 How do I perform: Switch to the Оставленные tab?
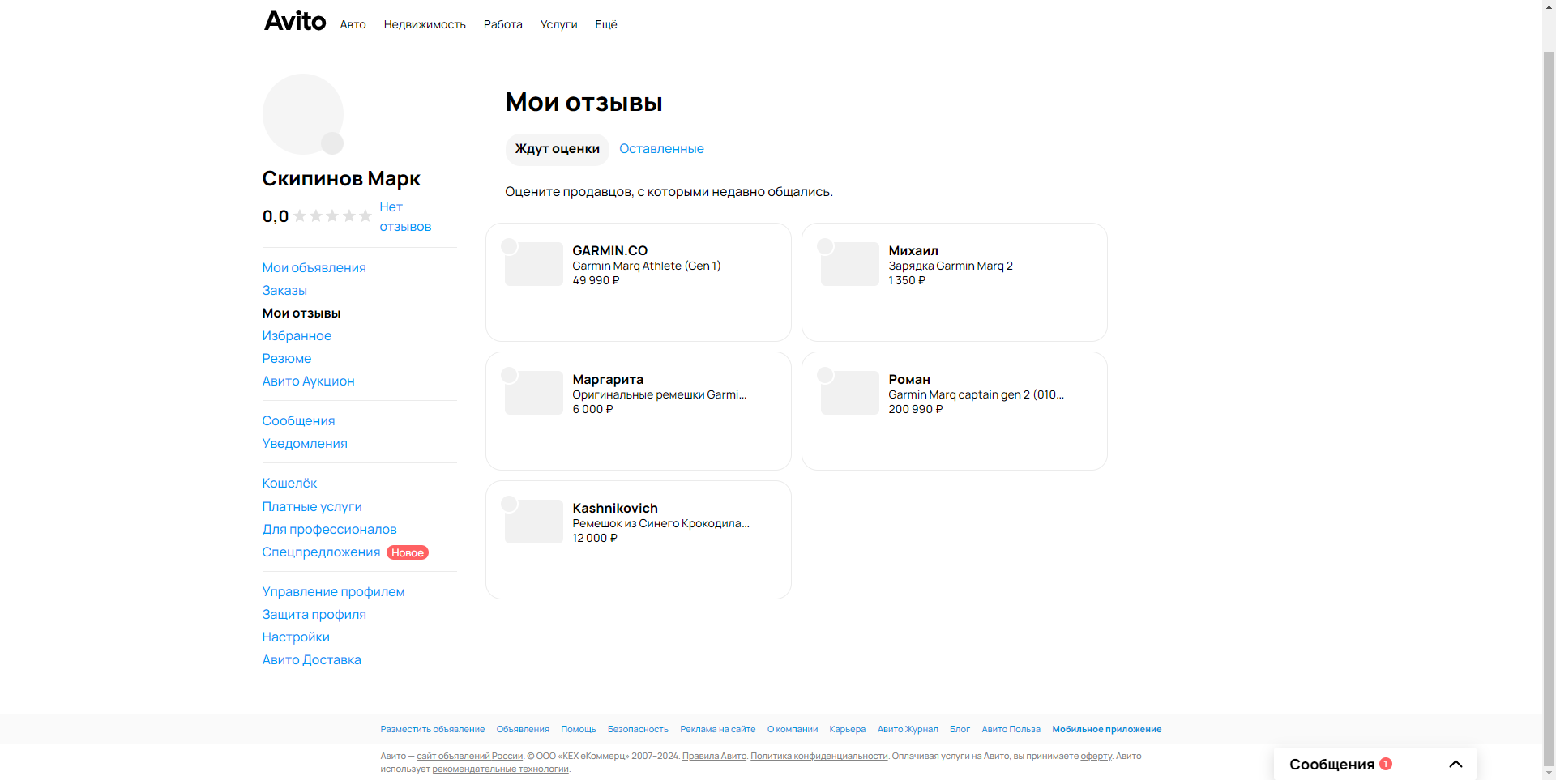tap(661, 149)
